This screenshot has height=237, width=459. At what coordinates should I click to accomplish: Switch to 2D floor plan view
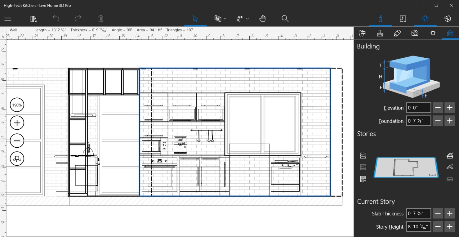(x=403, y=19)
